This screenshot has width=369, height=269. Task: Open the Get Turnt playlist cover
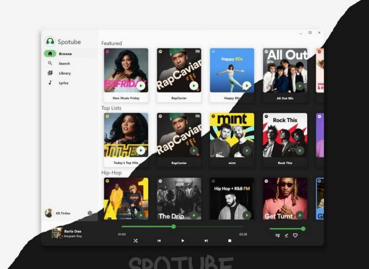coord(285,199)
